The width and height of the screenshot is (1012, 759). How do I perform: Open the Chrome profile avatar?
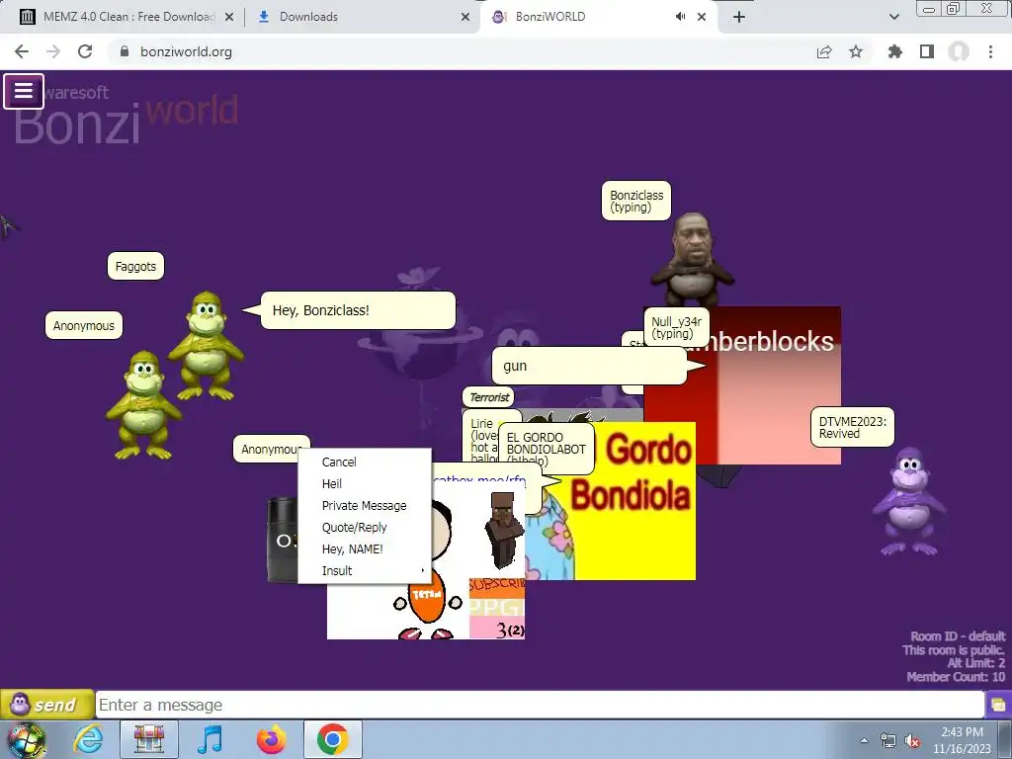[959, 51]
